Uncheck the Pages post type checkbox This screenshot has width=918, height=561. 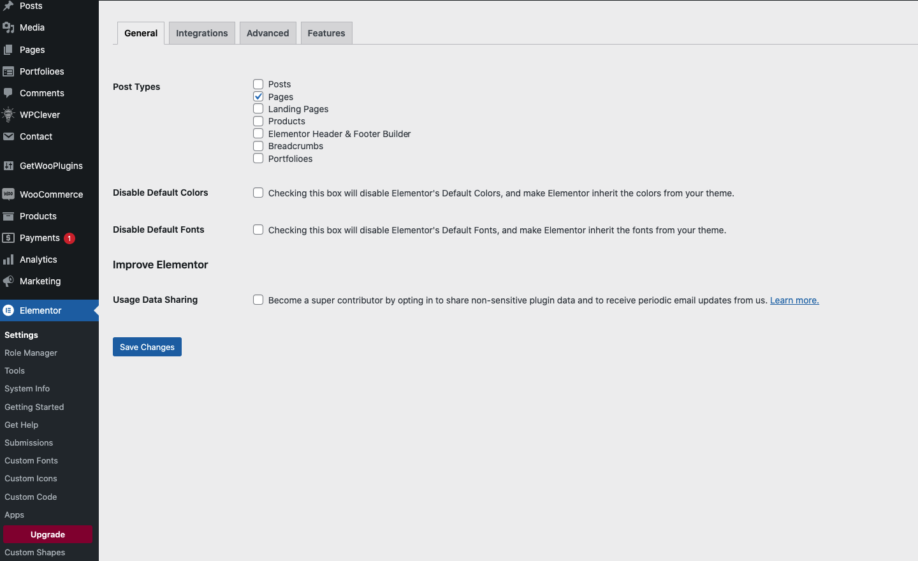tap(258, 97)
